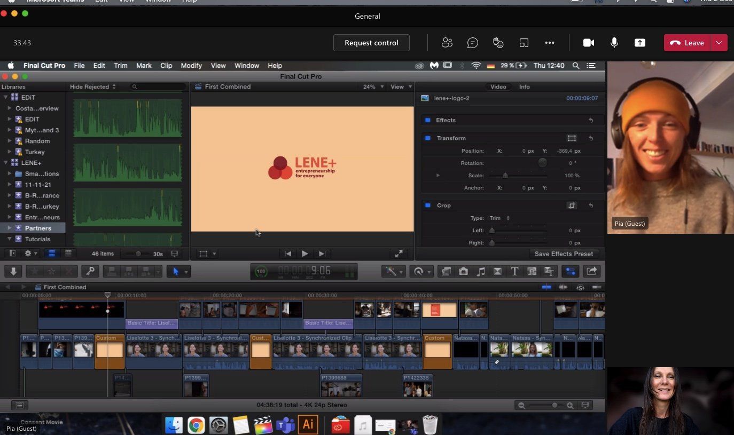The height and width of the screenshot is (435, 734).
Task: Mute the Teams microphone
Action: 614,43
